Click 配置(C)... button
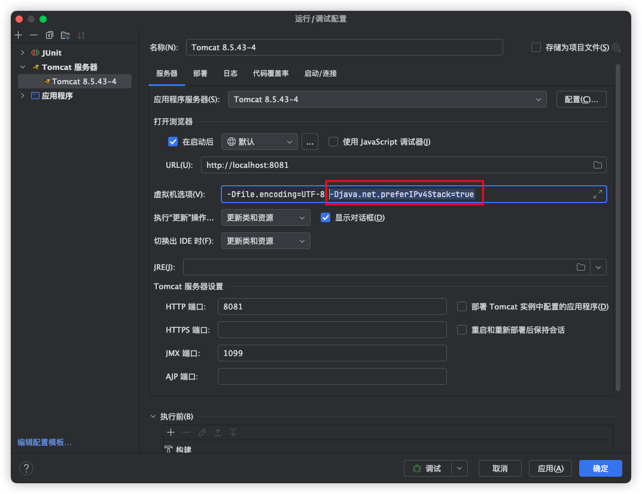Image resolution: width=642 pixels, height=494 pixels. [582, 99]
